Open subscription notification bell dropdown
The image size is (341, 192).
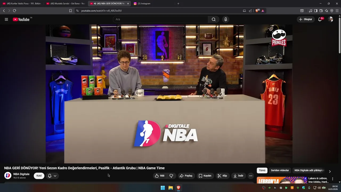52,176
